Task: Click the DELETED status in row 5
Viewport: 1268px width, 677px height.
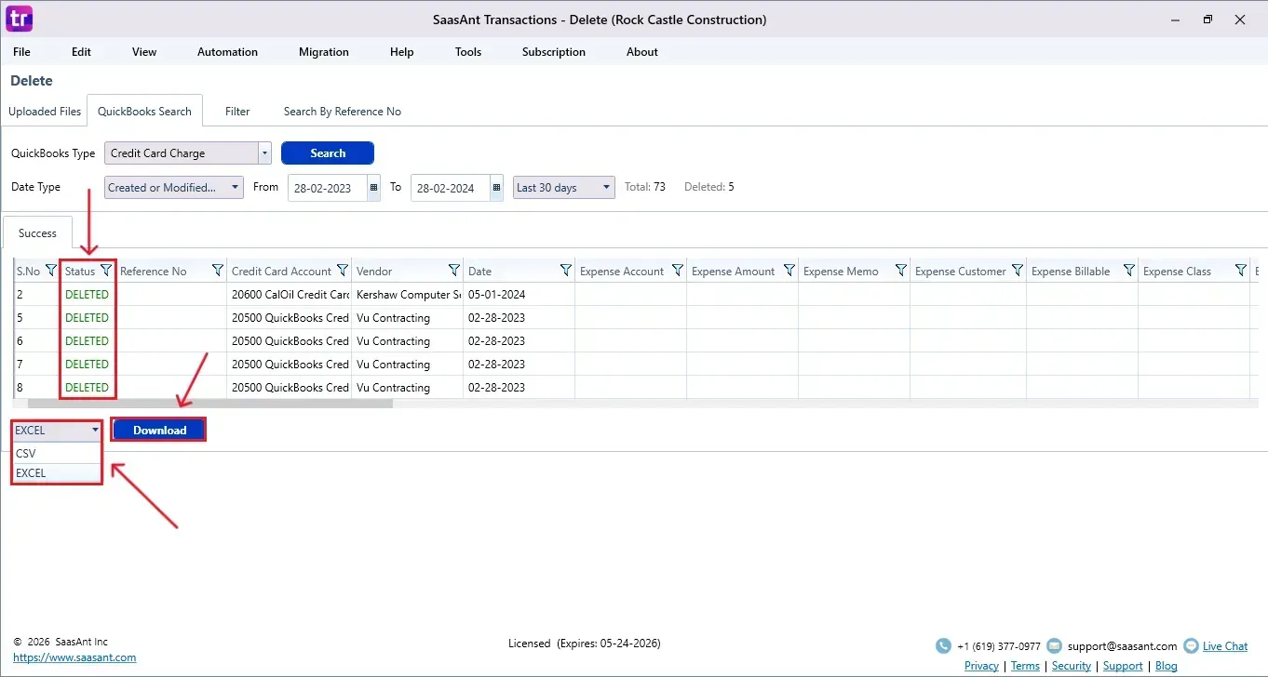Action: click(x=87, y=318)
